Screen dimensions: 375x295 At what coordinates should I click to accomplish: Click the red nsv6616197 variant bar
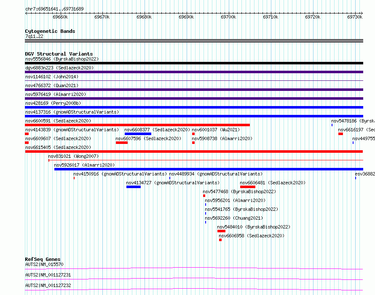tap(340, 134)
